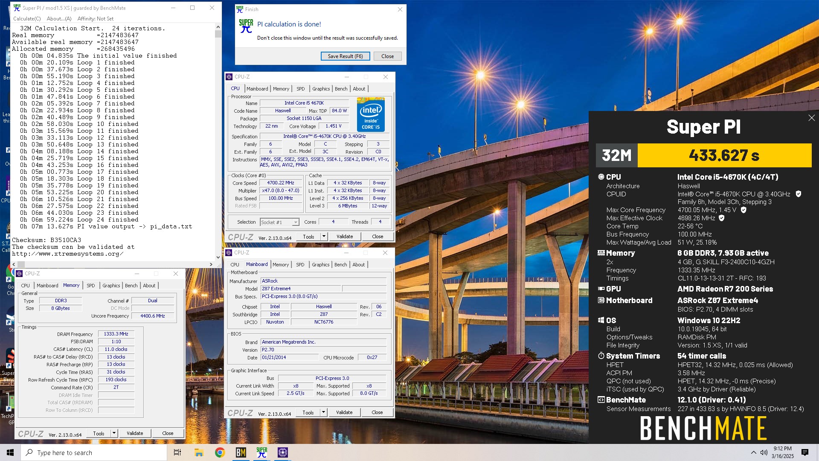
Task: Click the volume speaker tray icon
Action: pyautogui.click(x=764, y=452)
